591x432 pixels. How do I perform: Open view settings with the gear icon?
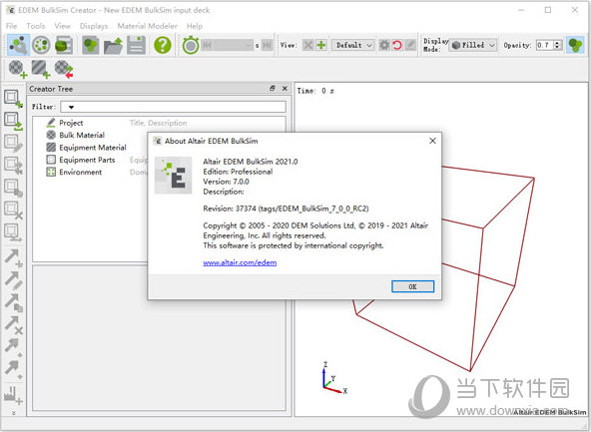(384, 45)
